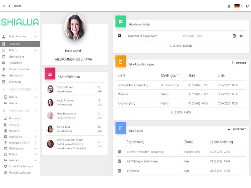Open the hamburger menu icon
Image resolution: width=251 pixels, height=188 pixels.
(4, 6)
